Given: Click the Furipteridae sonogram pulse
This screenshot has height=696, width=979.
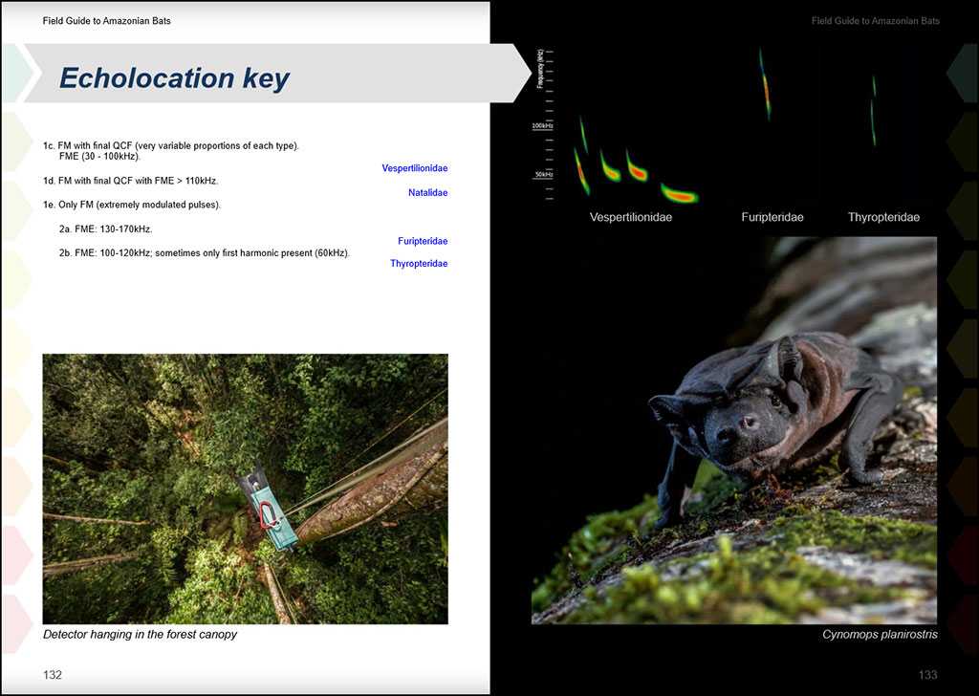Looking at the screenshot, I should (x=766, y=86).
